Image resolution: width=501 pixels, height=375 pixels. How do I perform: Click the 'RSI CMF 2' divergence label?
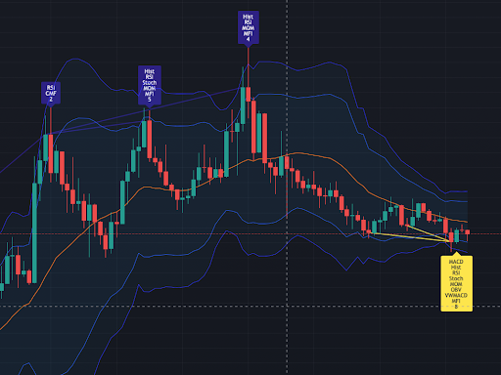click(51, 93)
